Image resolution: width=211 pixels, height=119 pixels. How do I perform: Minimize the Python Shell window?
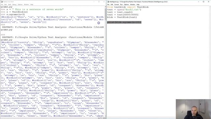[94, 2]
